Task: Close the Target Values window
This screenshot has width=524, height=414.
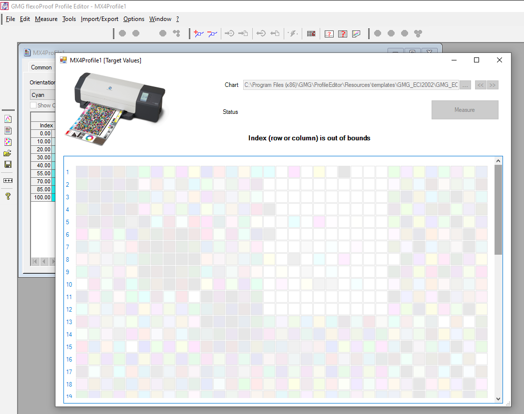Action: tap(499, 60)
